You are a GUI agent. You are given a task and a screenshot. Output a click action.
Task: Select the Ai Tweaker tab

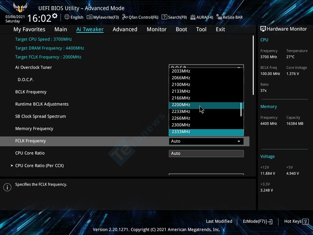90,29
